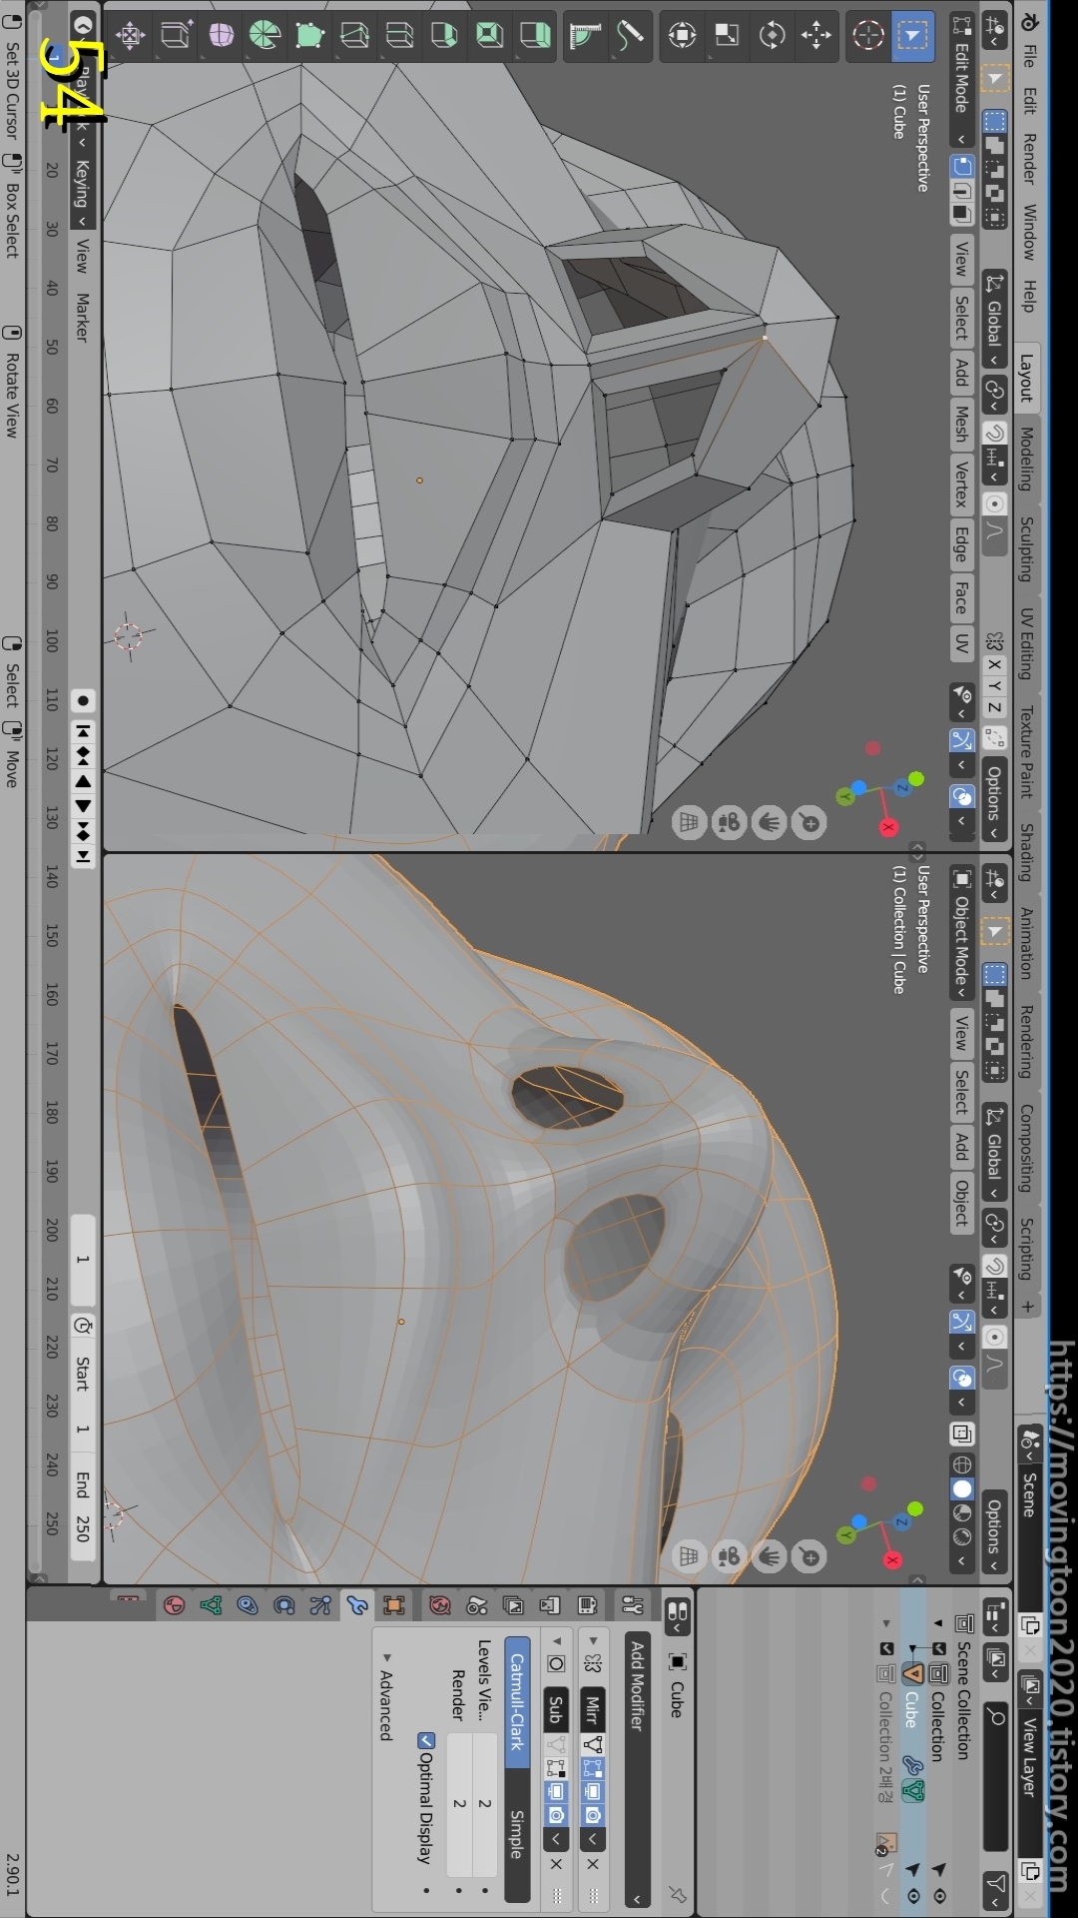Open Mirror modifier extra options chevron
Image resolution: width=1078 pixels, height=1918 pixels.
593,1838
